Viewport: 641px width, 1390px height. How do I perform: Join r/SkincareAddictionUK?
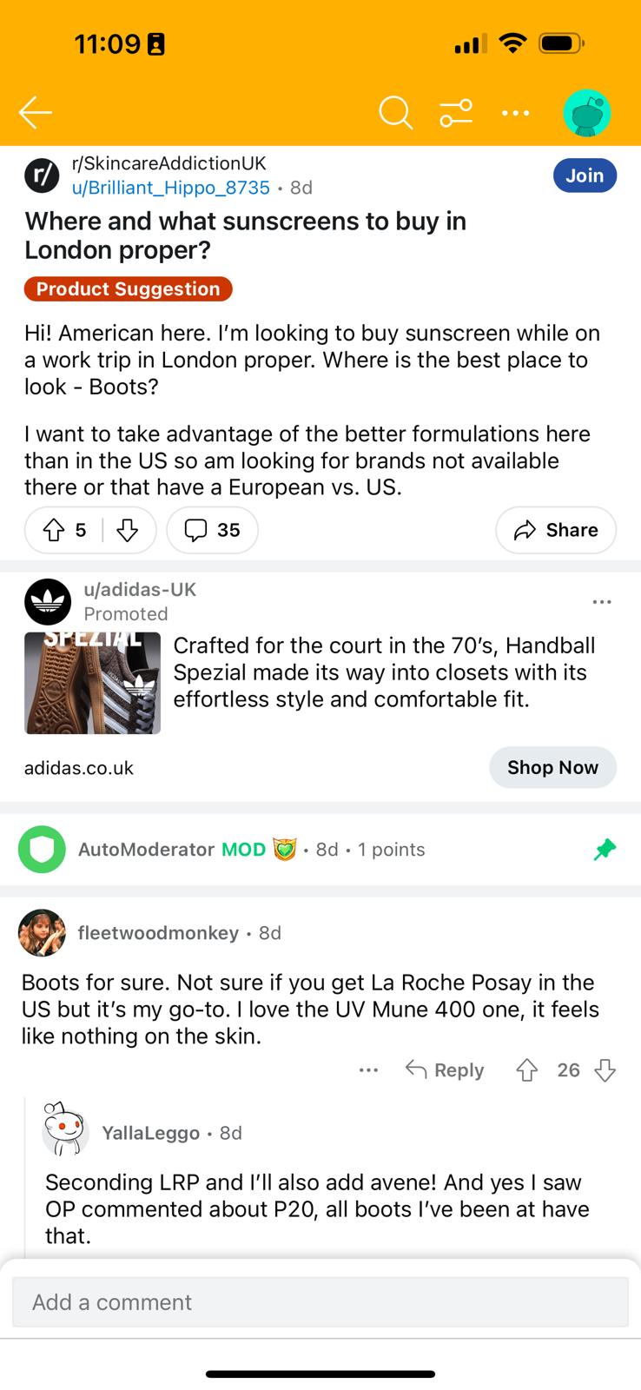585,175
